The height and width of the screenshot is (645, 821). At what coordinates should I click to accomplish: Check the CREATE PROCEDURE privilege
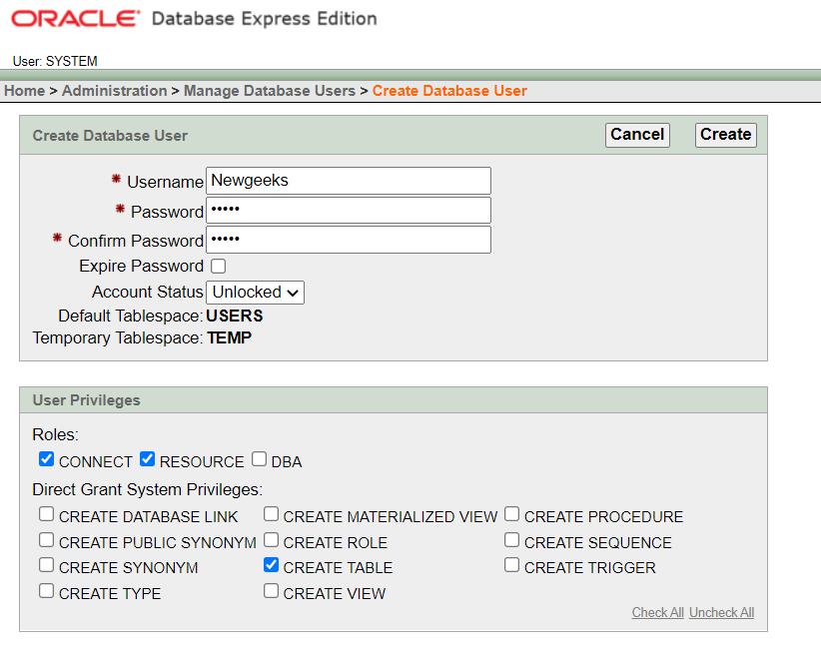[x=512, y=515]
